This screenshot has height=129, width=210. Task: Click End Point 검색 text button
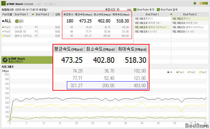(169, 10)
